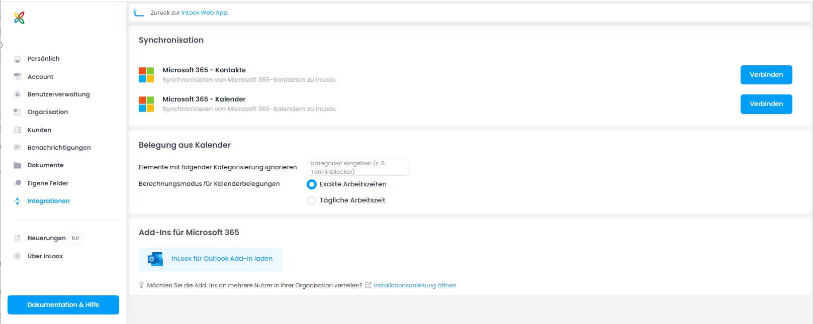
Task: Click the Kategorien eingeben input field
Action: point(358,168)
